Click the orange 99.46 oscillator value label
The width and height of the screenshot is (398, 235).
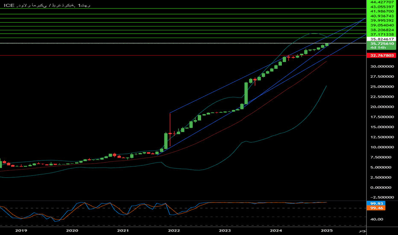[x=376, y=208]
